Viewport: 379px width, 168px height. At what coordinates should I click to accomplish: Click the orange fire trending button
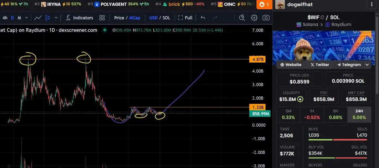(x=265, y=4)
